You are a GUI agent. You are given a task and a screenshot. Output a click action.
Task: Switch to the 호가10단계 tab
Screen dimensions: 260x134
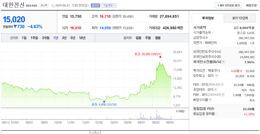[240, 18]
